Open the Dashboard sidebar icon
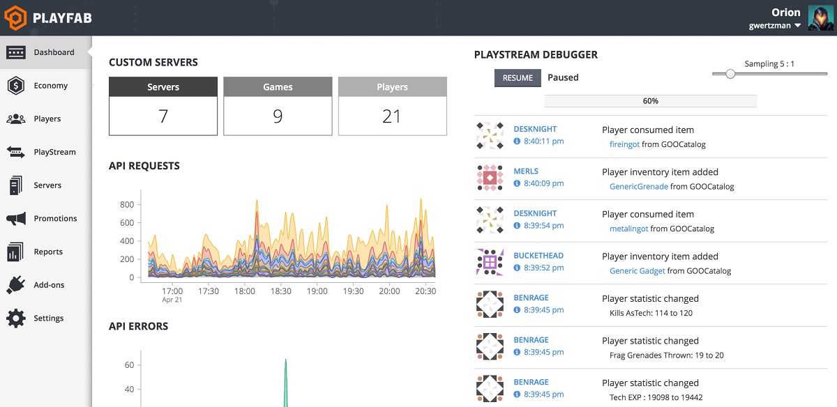The width and height of the screenshot is (837, 407). coord(16,52)
